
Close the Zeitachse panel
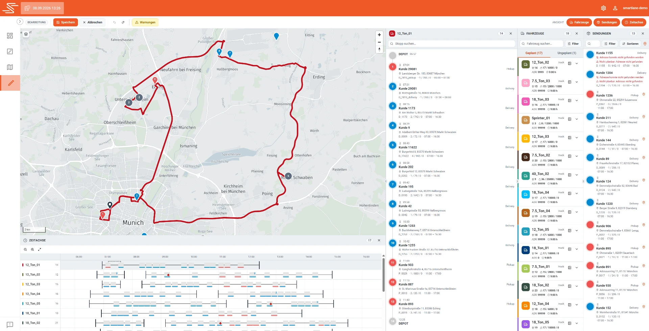click(379, 240)
